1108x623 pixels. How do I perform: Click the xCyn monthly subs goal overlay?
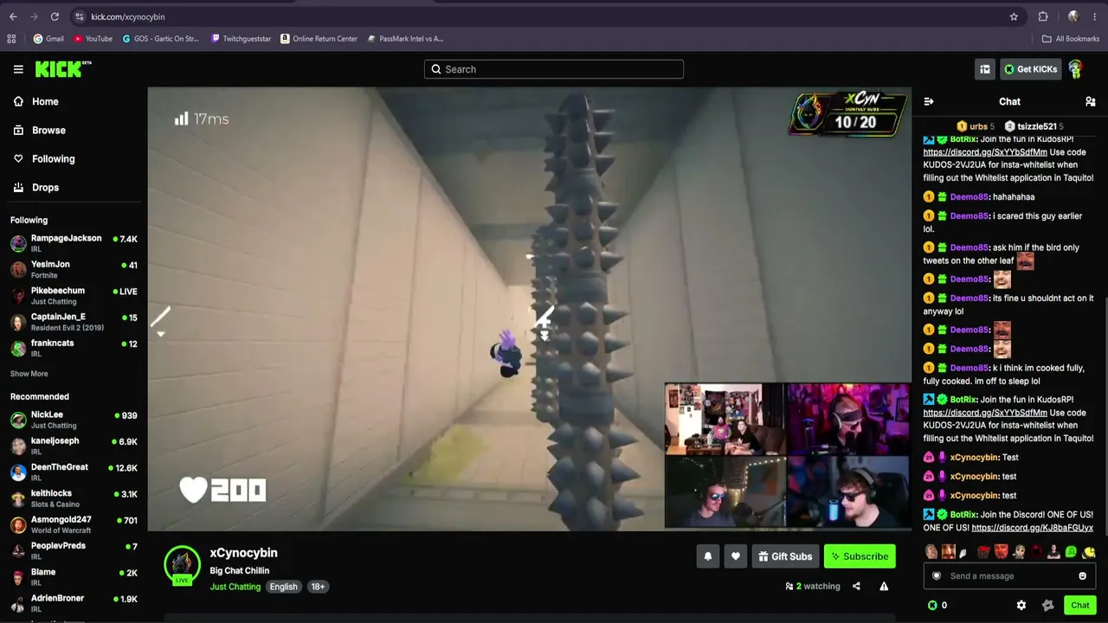[849, 114]
